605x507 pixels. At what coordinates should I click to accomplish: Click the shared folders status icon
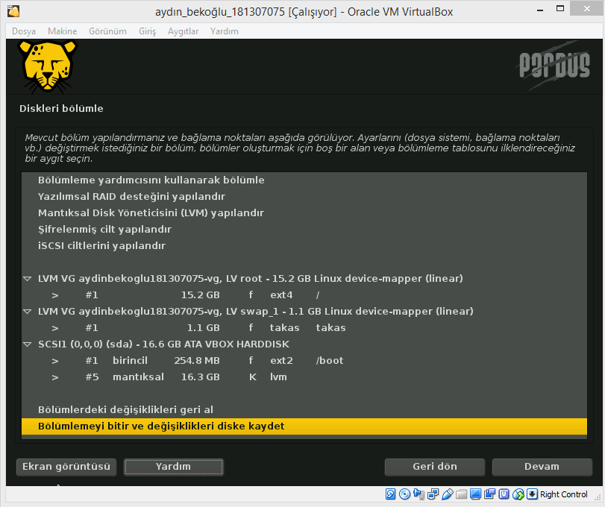pyautogui.click(x=462, y=494)
